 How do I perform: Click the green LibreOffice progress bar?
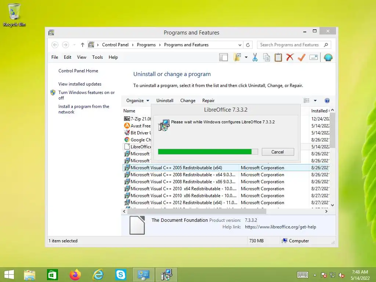[x=208, y=152]
